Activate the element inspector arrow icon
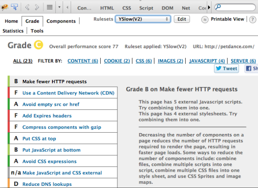This screenshot has height=188, width=258. (x=15, y=7)
